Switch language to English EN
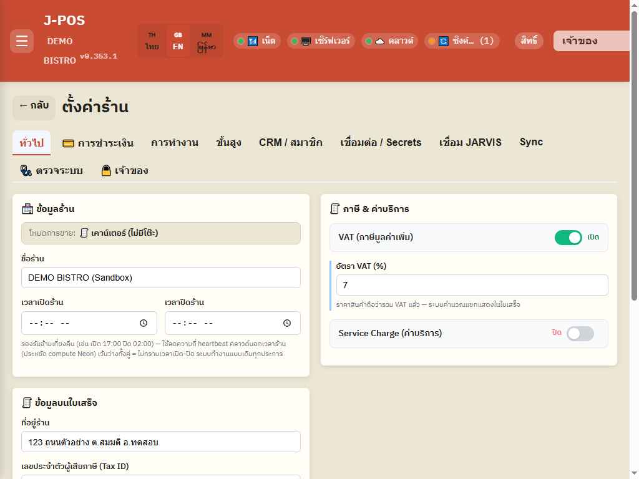Viewport: 639px width, 479px height. pyautogui.click(x=178, y=41)
